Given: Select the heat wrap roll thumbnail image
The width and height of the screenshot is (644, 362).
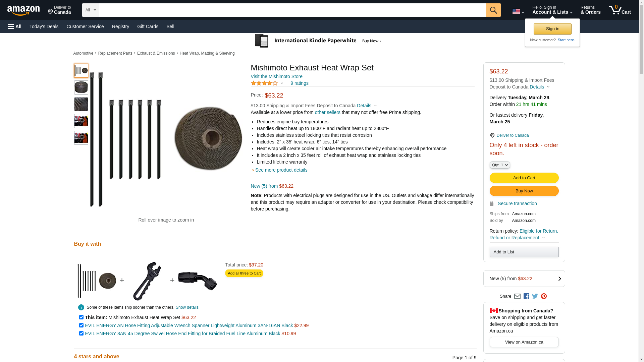Looking at the screenshot, I should click(81, 87).
